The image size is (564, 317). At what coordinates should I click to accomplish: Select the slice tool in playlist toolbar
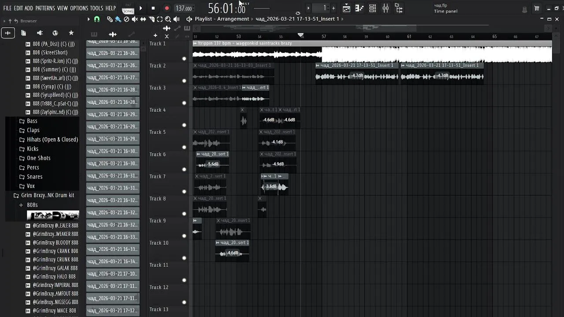pyautogui.click(x=152, y=19)
